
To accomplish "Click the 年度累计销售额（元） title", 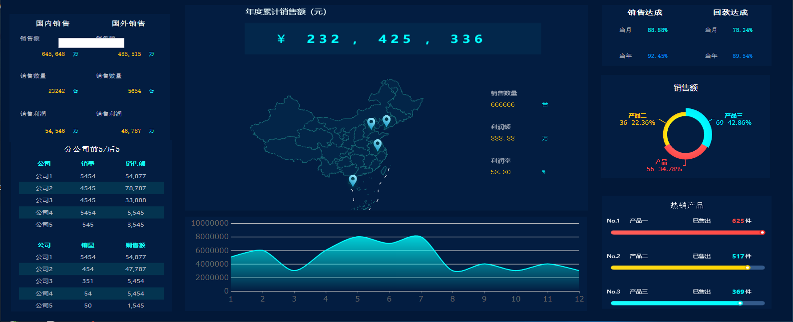I will tap(286, 11).
